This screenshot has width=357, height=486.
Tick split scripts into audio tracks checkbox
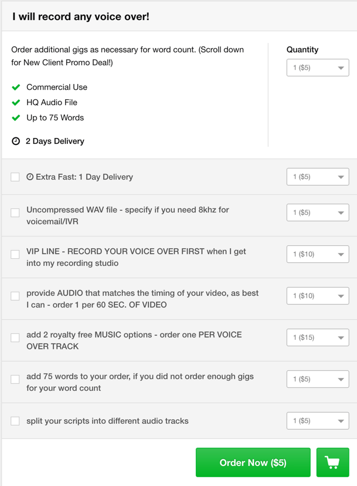[x=15, y=421]
